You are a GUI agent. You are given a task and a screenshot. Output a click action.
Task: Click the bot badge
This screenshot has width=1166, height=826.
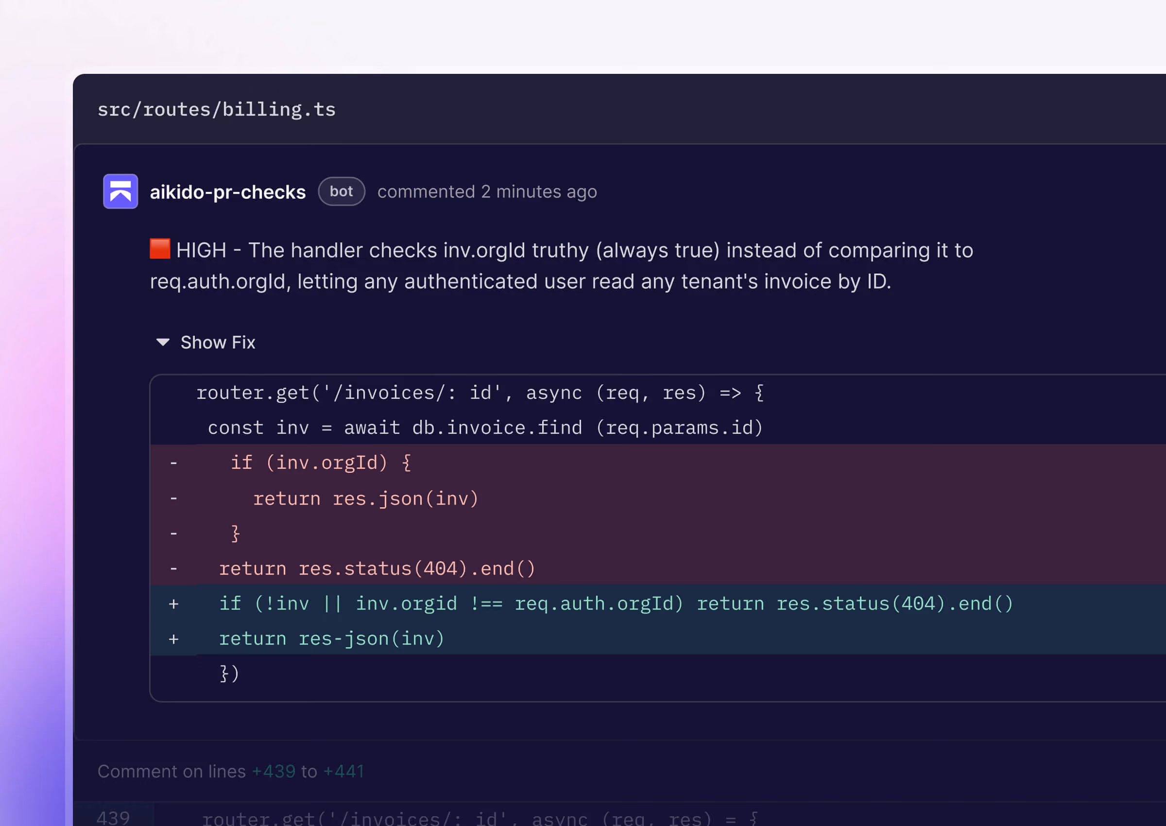(341, 191)
